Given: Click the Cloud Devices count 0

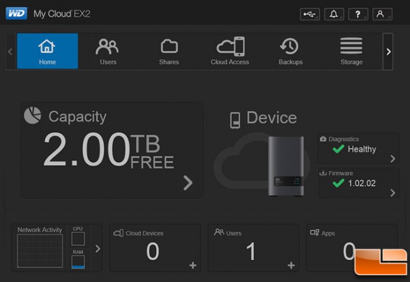Looking at the screenshot, I should 153,251.
